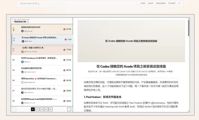Viewport: 199px width, 120px height.
Task: Go to ranking page 03
Action: pyautogui.click(x=42, y=109)
